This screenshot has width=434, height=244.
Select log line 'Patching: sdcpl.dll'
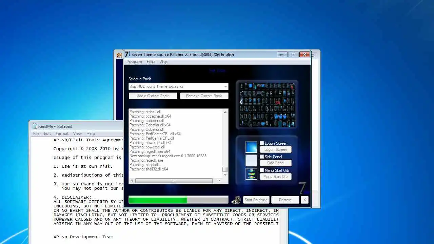144,165
